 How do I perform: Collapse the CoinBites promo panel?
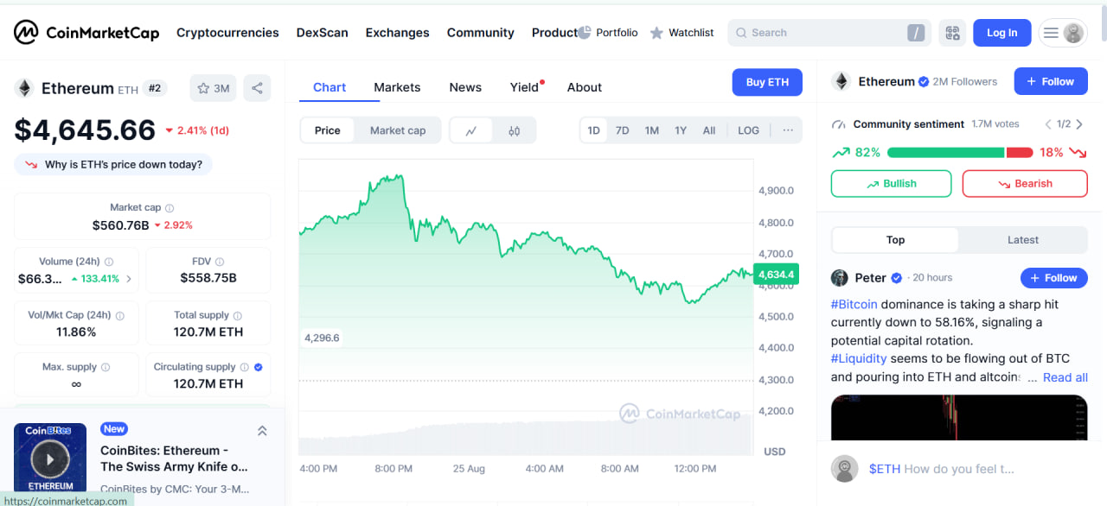pyautogui.click(x=262, y=431)
